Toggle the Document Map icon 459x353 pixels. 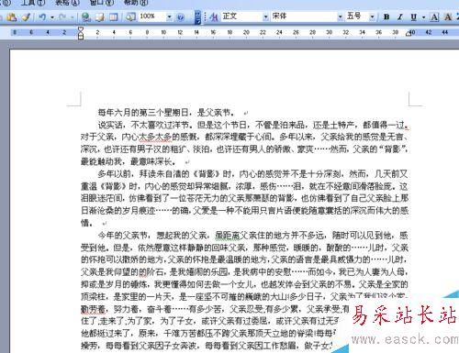tap(131, 17)
